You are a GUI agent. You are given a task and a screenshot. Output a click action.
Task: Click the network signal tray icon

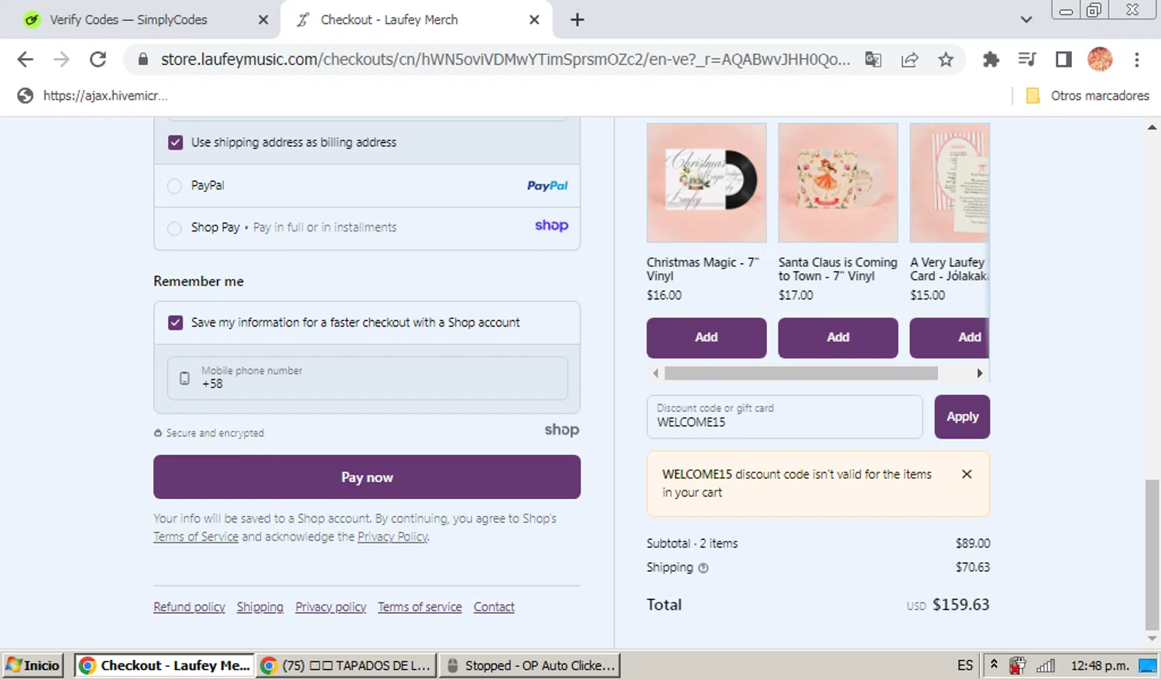(1046, 665)
